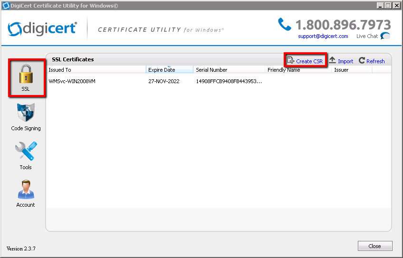Image resolution: width=403 pixels, height=258 pixels.
Task: Refresh the SSL certificates list
Action: coord(372,61)
